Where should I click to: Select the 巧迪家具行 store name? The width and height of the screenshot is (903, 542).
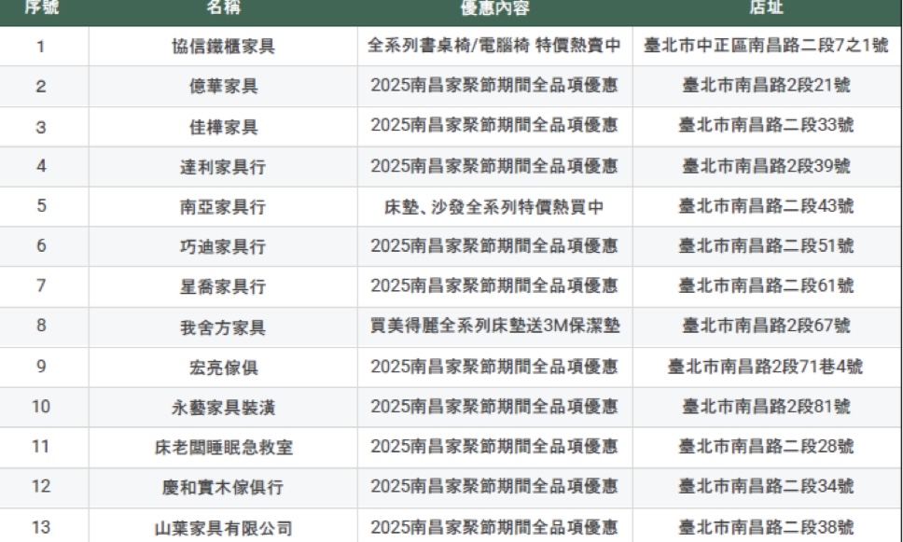point(223,247)
